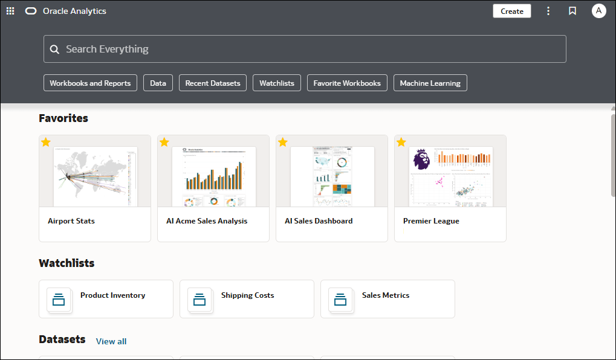This screenshot has width=616, height=360.
Task: Toggle the star on AI Acme Sales Analysis
Action: click(x=164, y=142)
